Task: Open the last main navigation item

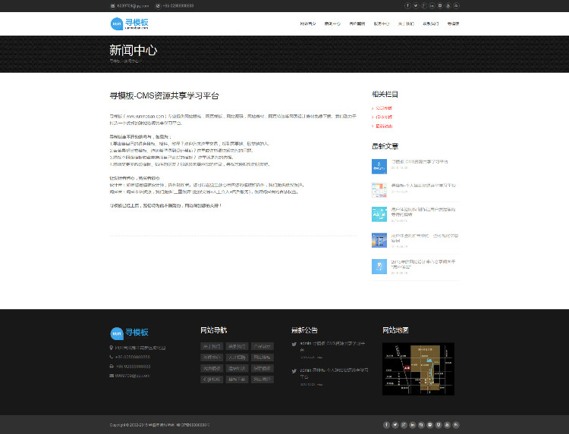Action: [453, 24]
